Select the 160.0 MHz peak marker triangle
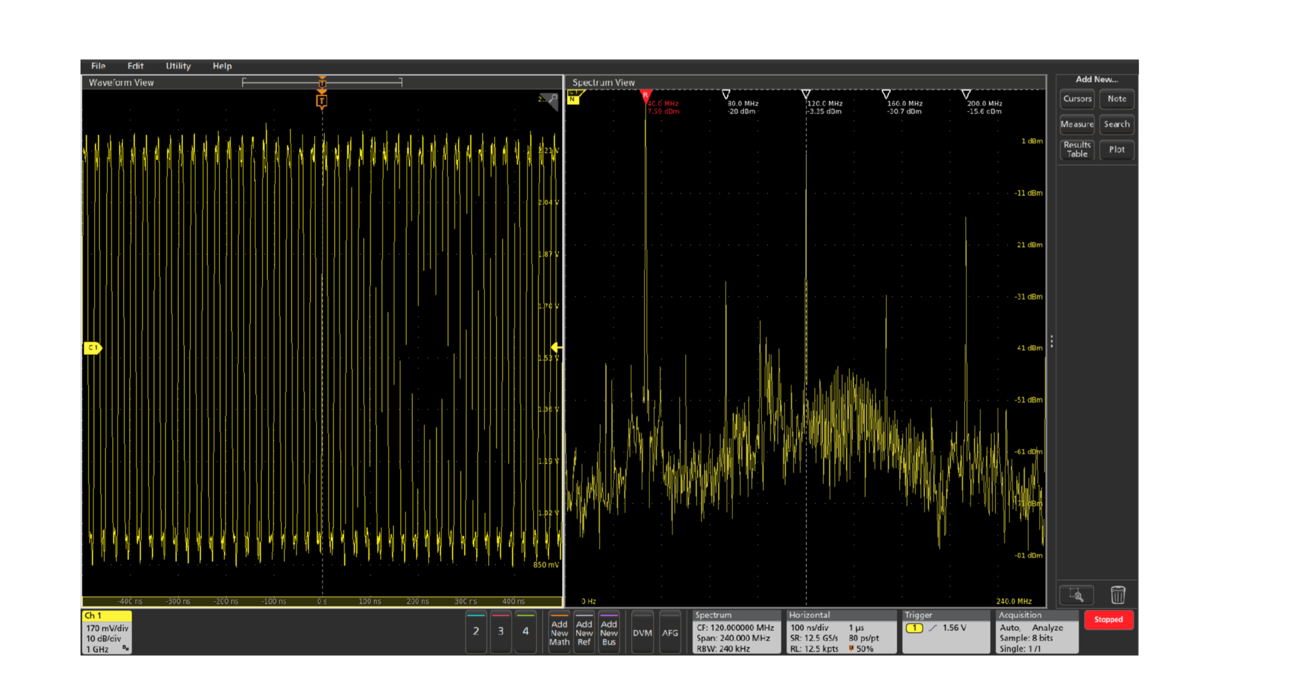The width and height of the screenshot is (1291, 682). (886, 94)
